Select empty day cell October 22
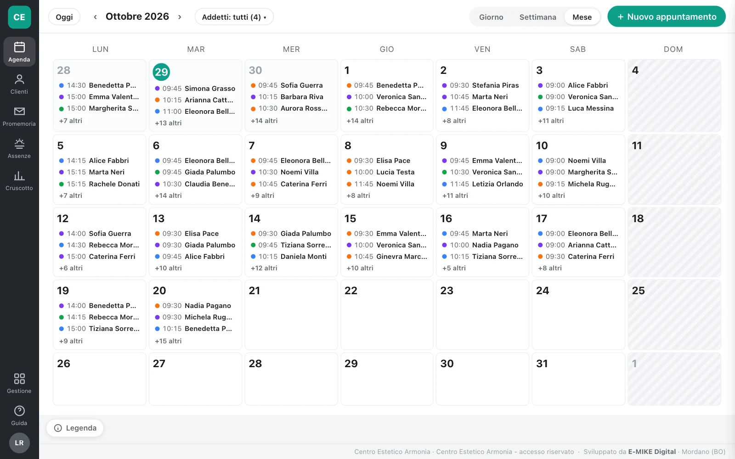Viewport: 735px width, 459px height. 387,315
